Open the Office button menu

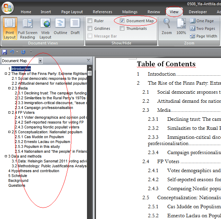click(8, 8)
